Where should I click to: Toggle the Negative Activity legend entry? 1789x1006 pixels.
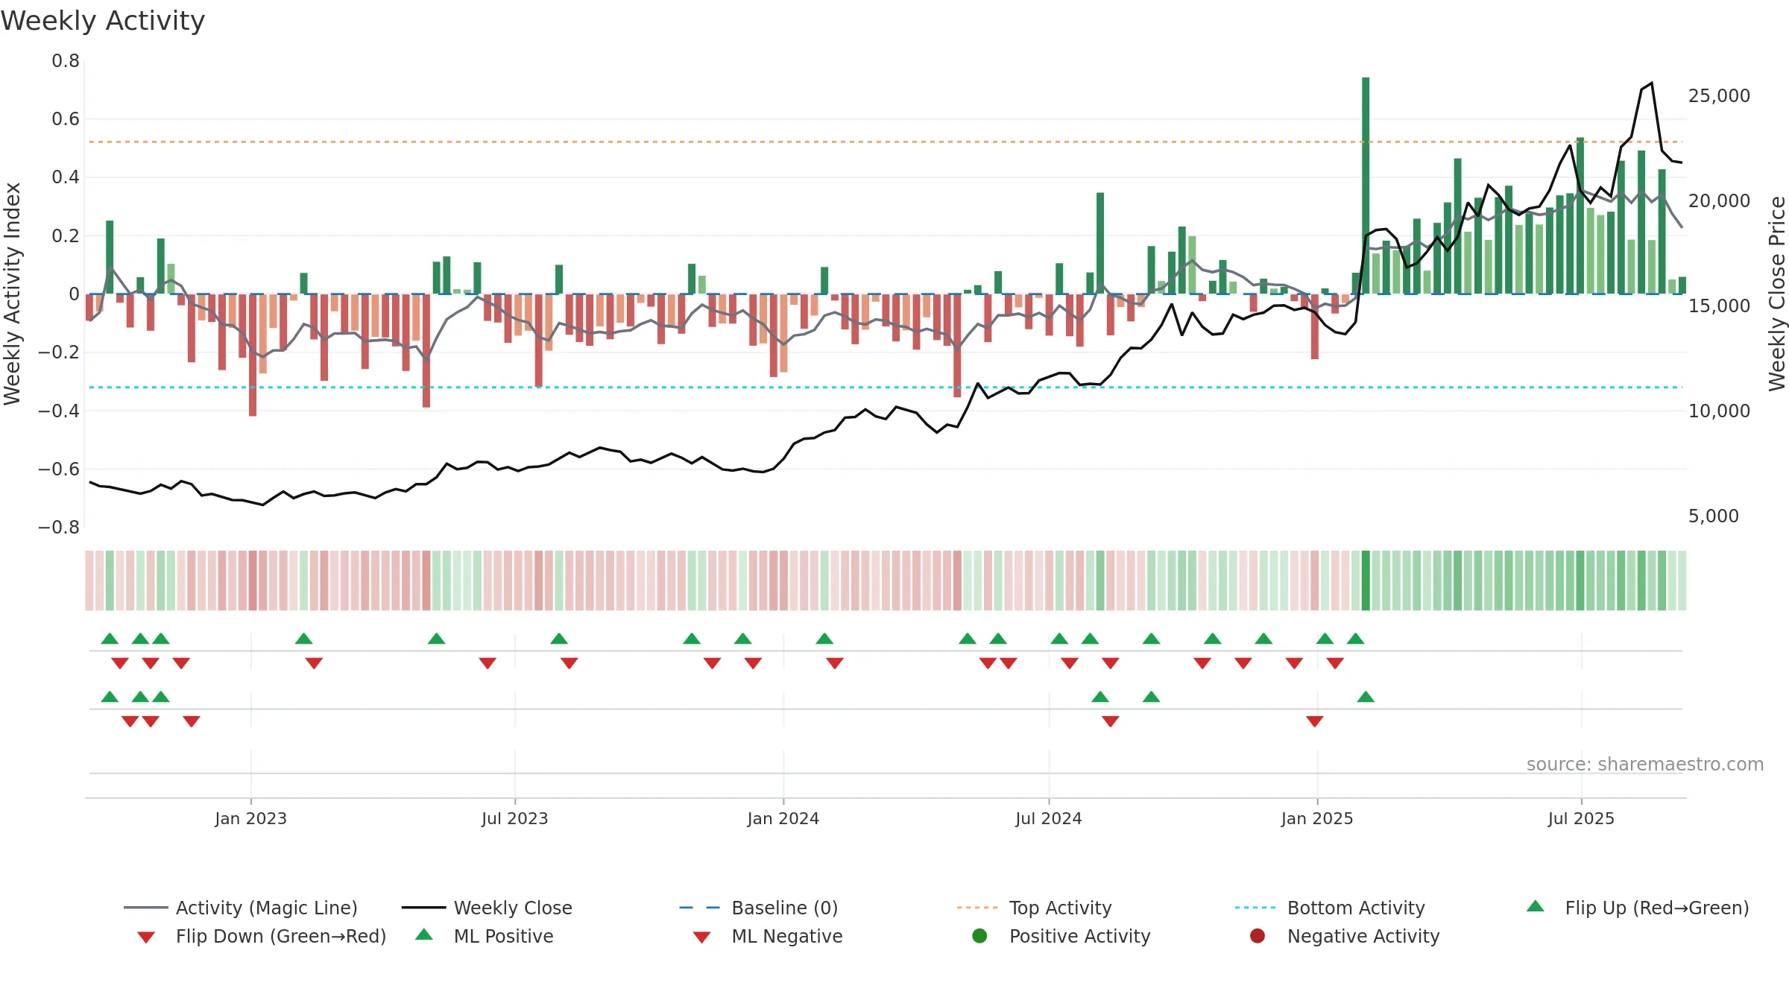[1345, 936]
